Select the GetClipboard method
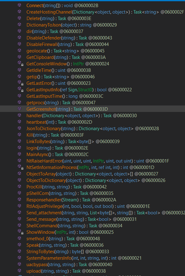The height and width of the screenshot is (276, 185). pyautogui.click(x=41, y=57)
